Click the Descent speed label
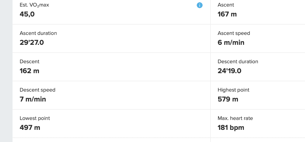The image size is (305, 142). [37, 90]
